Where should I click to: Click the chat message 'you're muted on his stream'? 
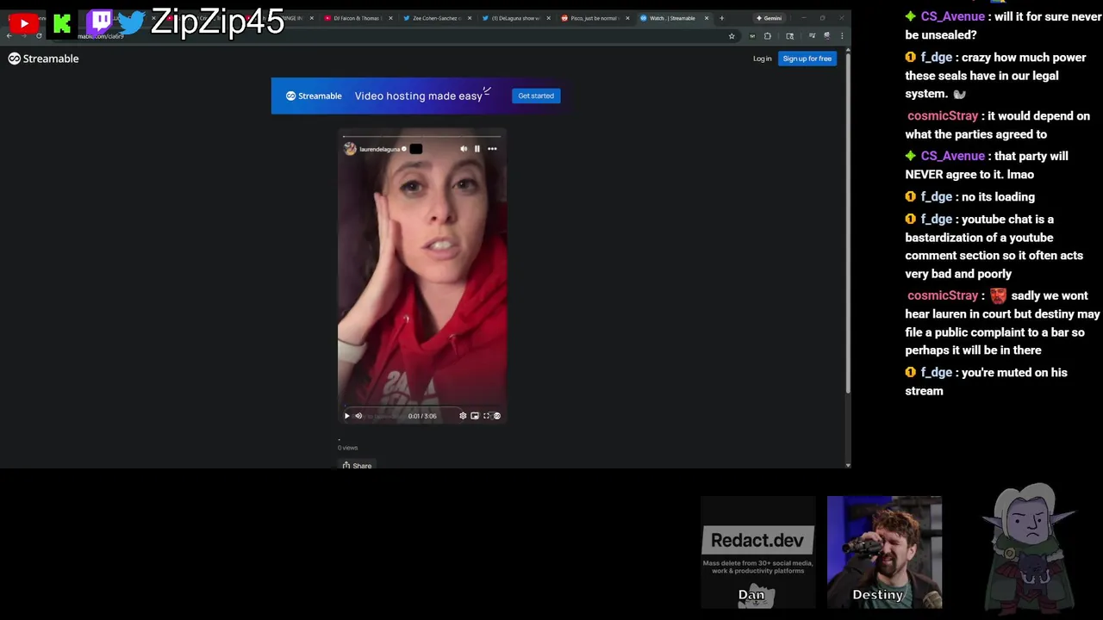[x=987, y=381]
